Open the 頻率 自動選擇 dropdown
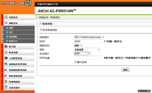Viewport: 152px width, 93px height. click(87, 50)
